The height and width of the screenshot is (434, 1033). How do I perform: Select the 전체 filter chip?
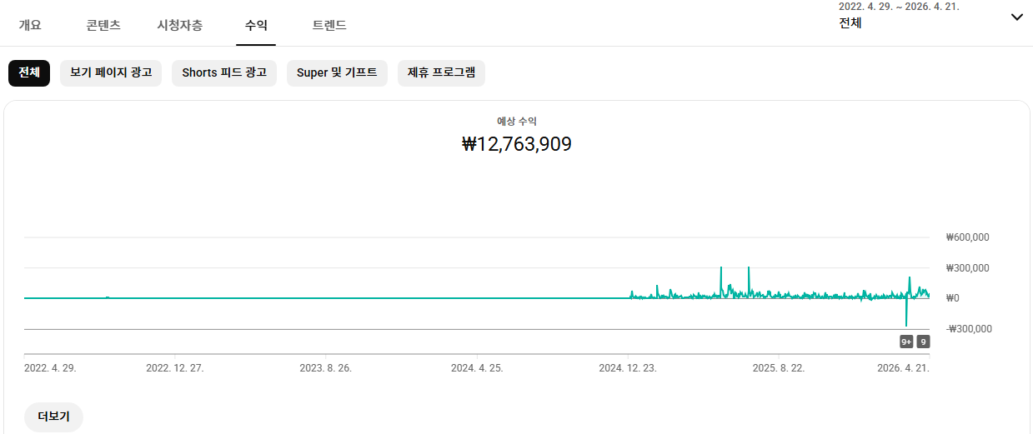pos(29,72)
